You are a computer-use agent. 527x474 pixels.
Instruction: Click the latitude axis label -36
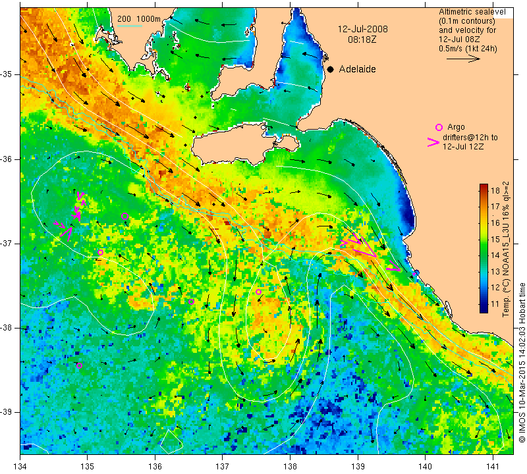pos(7,159)
